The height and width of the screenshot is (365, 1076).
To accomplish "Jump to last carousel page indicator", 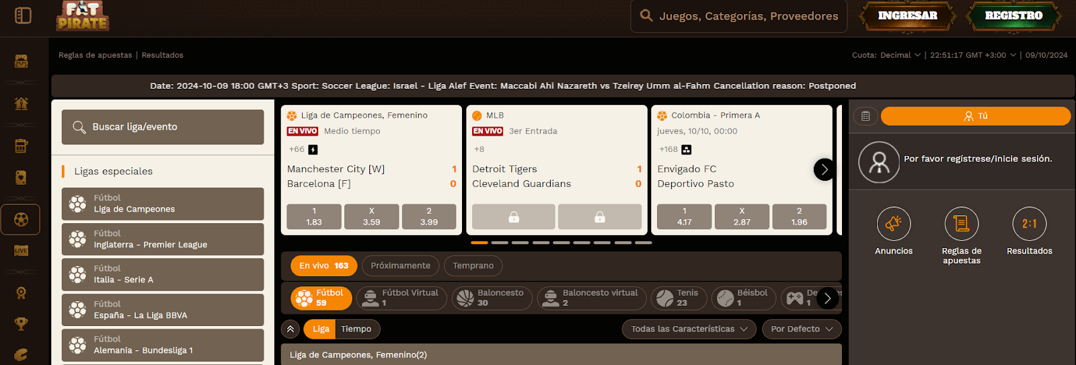I will pos(644,243).
